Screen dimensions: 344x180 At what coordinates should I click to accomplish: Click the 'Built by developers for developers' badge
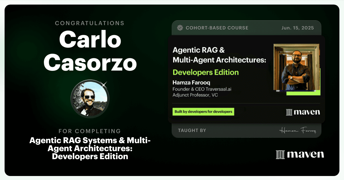click(x=203, y=112)
